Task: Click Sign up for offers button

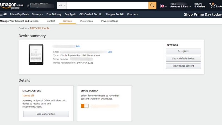Action: (x=46, y=114)
